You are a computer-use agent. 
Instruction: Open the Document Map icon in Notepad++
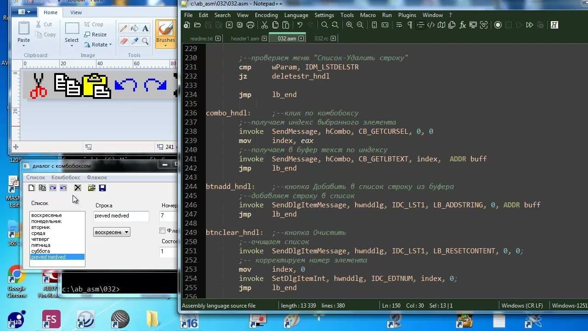pos(441,25)
